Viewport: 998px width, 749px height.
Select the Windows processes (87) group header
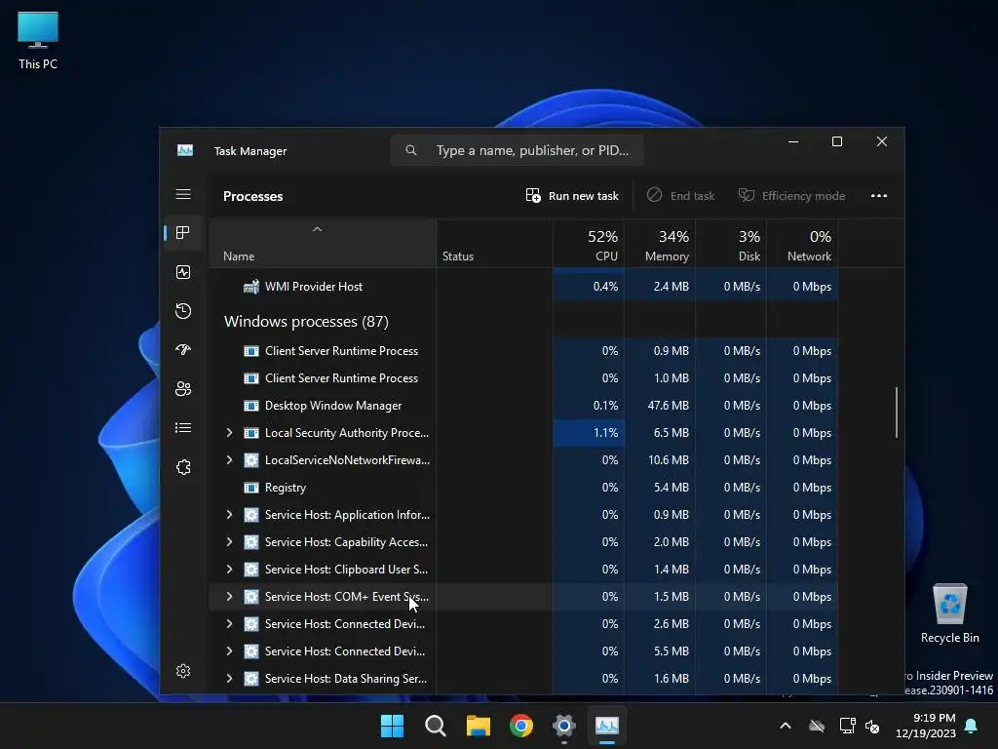point(306,322)
